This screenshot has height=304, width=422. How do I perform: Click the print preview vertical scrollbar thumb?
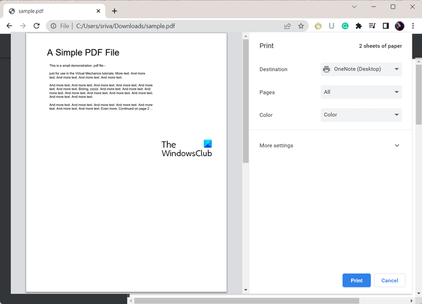[x=245, y=101]
